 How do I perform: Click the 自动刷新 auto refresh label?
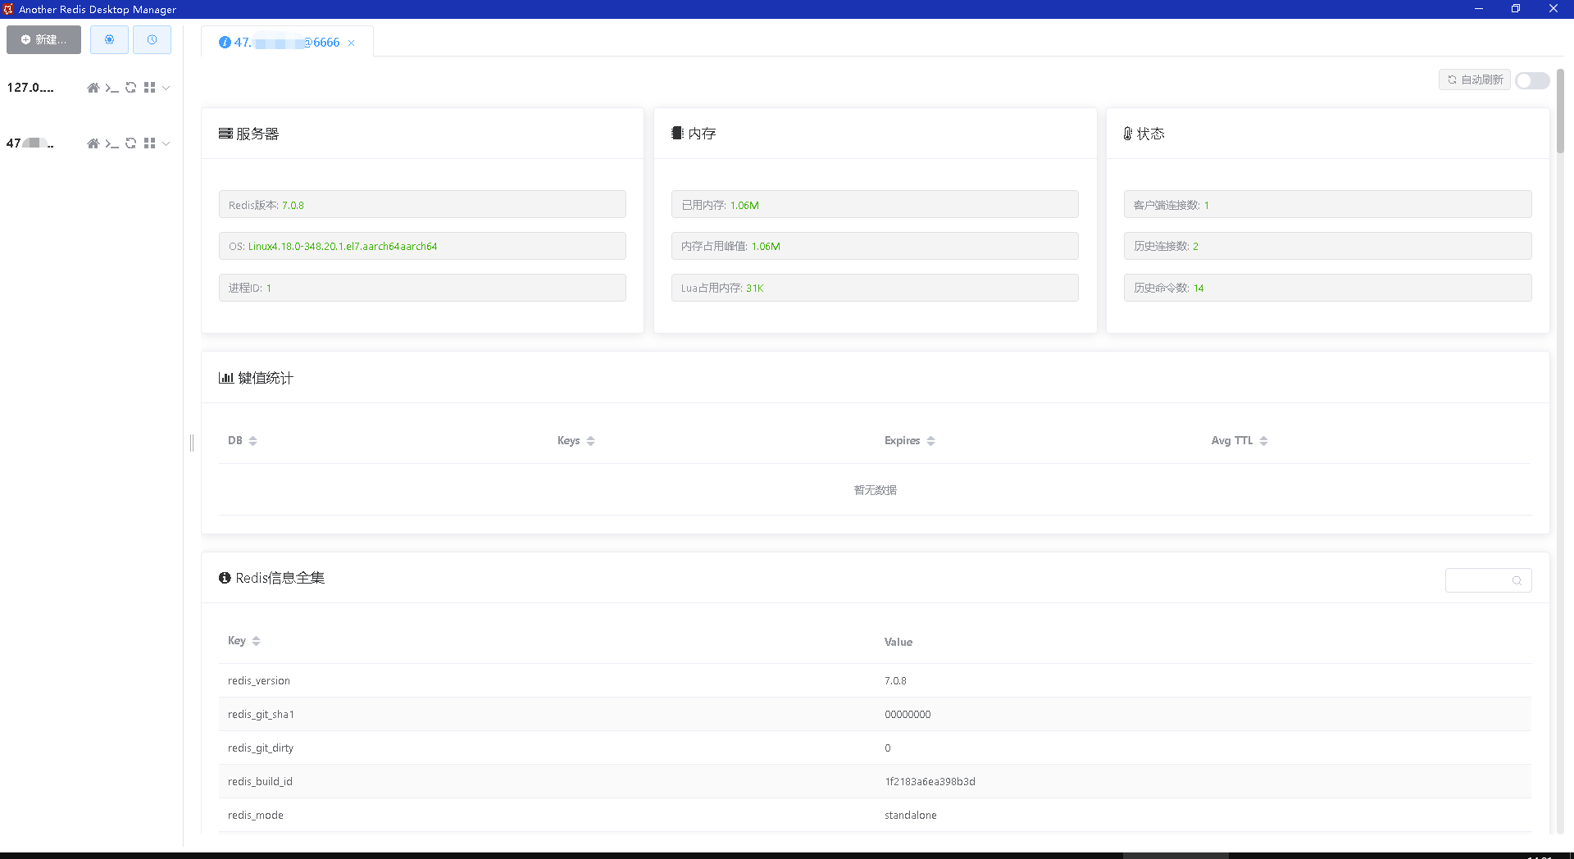(1475, 80)
